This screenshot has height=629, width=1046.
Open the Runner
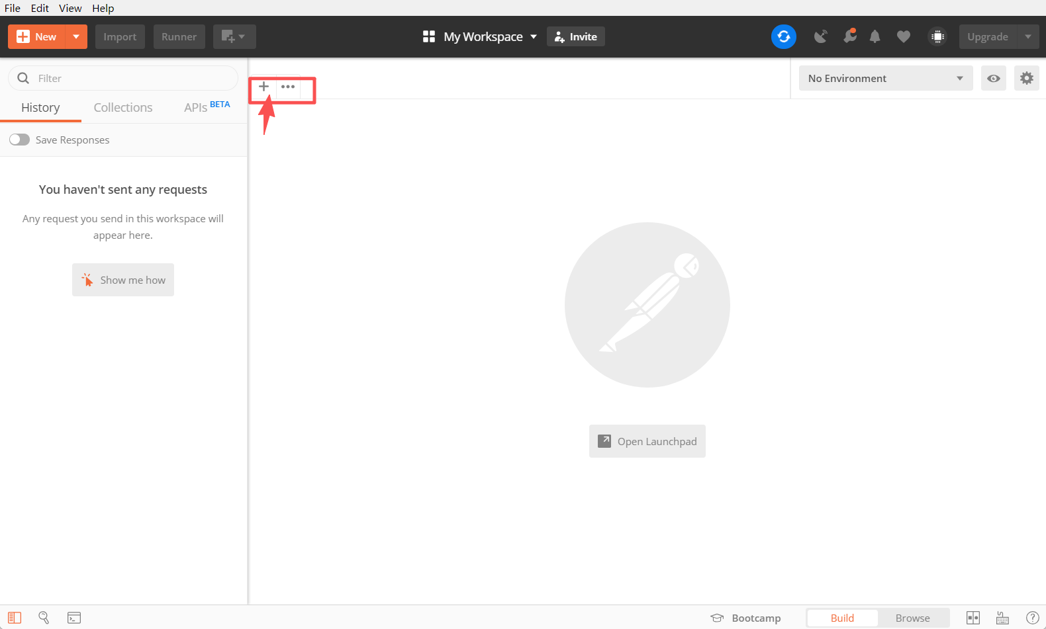179,37
